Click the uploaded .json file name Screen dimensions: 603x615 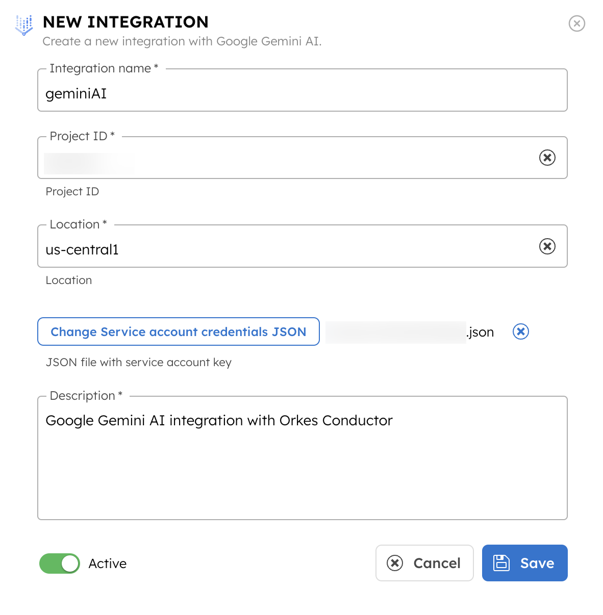coord(410,332)
